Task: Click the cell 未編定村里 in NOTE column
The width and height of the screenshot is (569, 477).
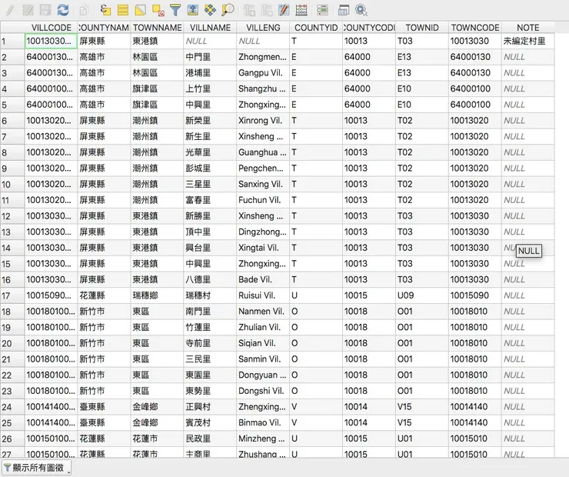Action: [528, 41]
